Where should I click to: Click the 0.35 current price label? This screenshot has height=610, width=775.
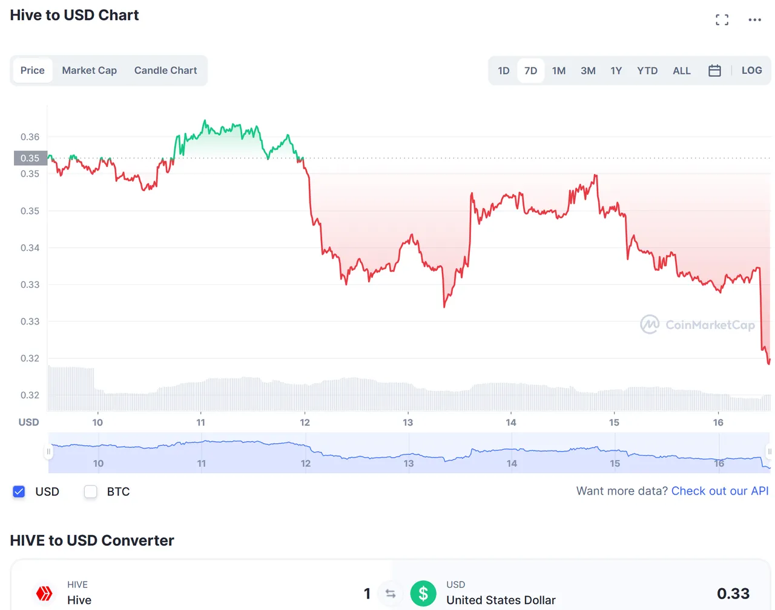point(30,158)
